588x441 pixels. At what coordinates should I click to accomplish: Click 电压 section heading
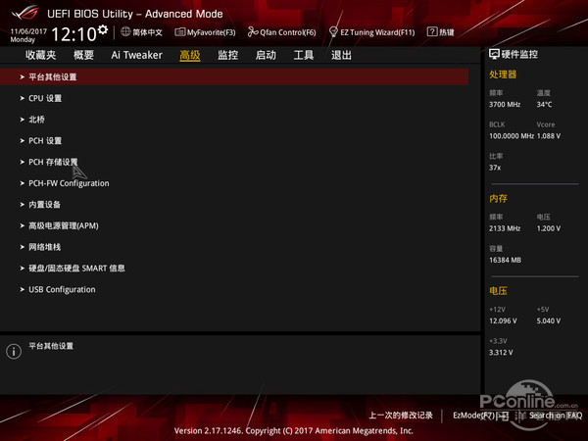498,291
